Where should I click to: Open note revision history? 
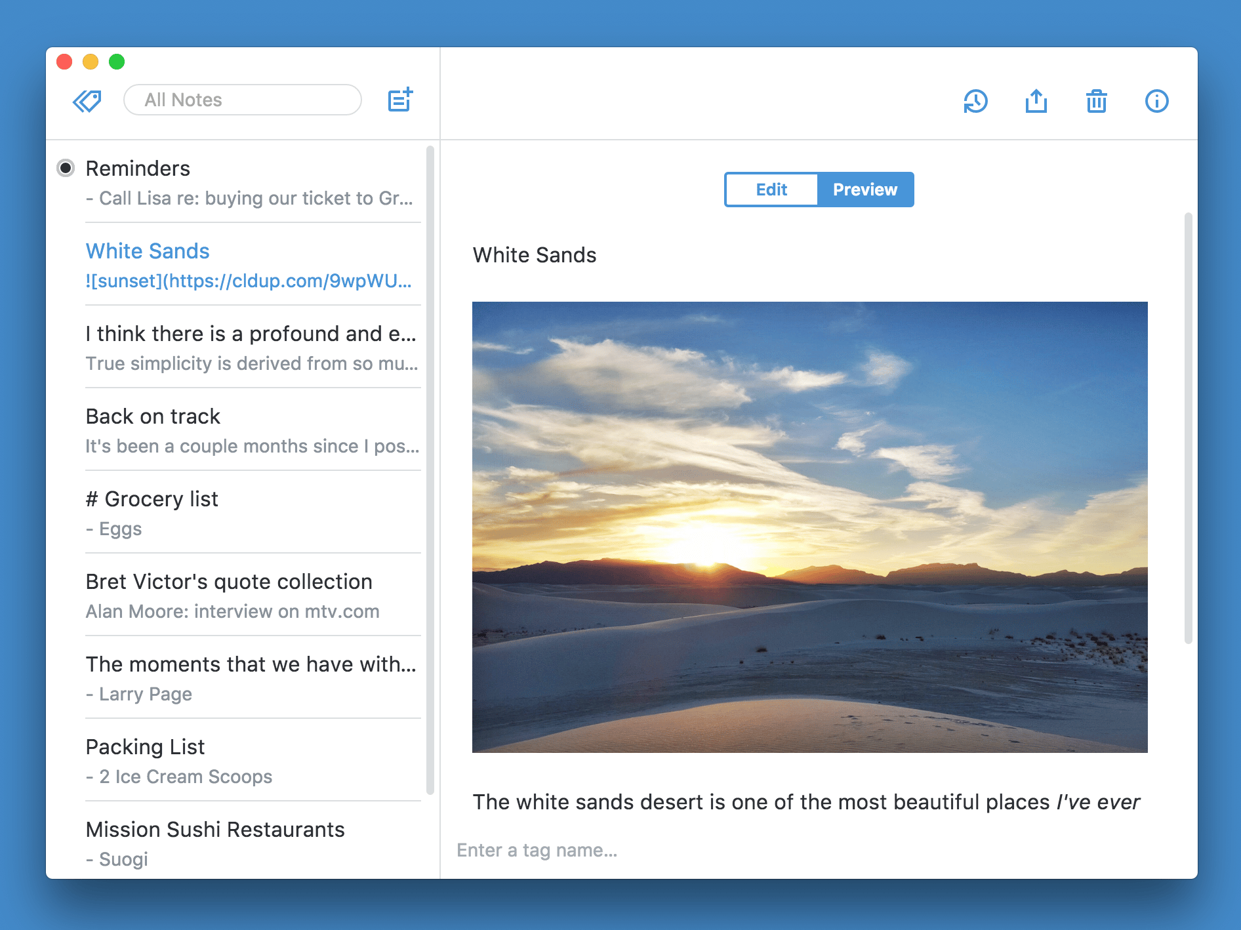coord(975,101)
